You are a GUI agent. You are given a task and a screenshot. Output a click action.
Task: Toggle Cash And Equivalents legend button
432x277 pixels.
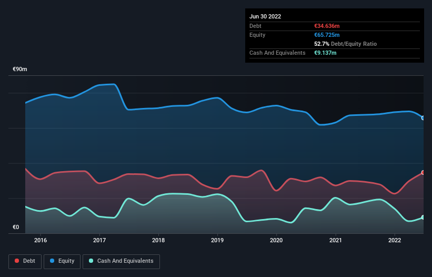[x=121, y=261]
